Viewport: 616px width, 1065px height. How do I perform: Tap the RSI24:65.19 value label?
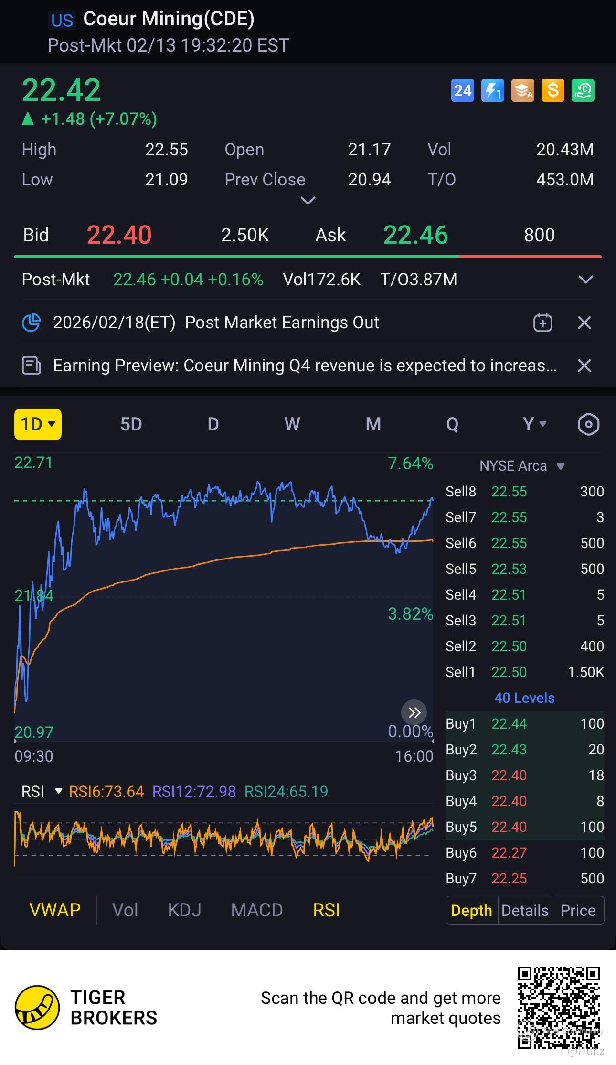pos(286,792)
